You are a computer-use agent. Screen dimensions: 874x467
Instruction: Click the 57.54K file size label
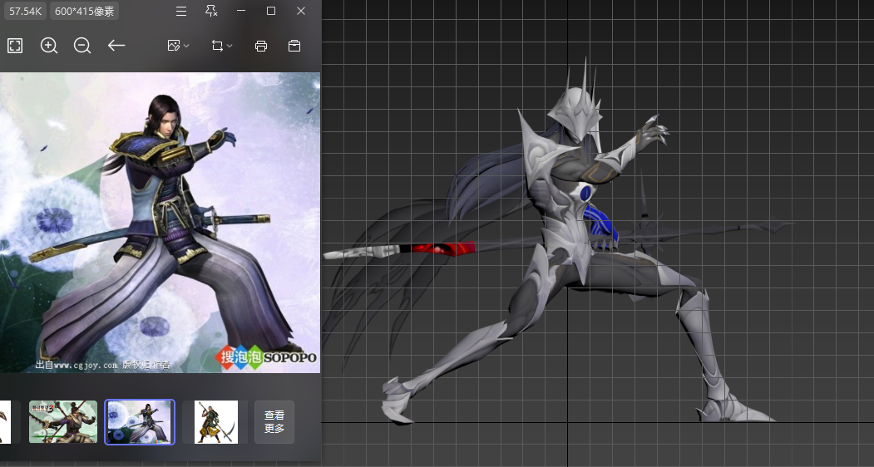coord(25,11)
